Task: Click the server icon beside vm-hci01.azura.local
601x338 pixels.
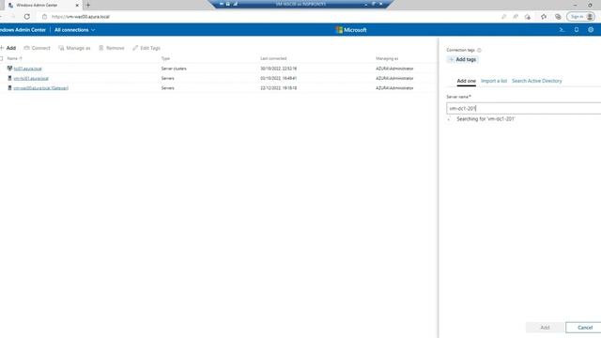Action: coord(9,78)
